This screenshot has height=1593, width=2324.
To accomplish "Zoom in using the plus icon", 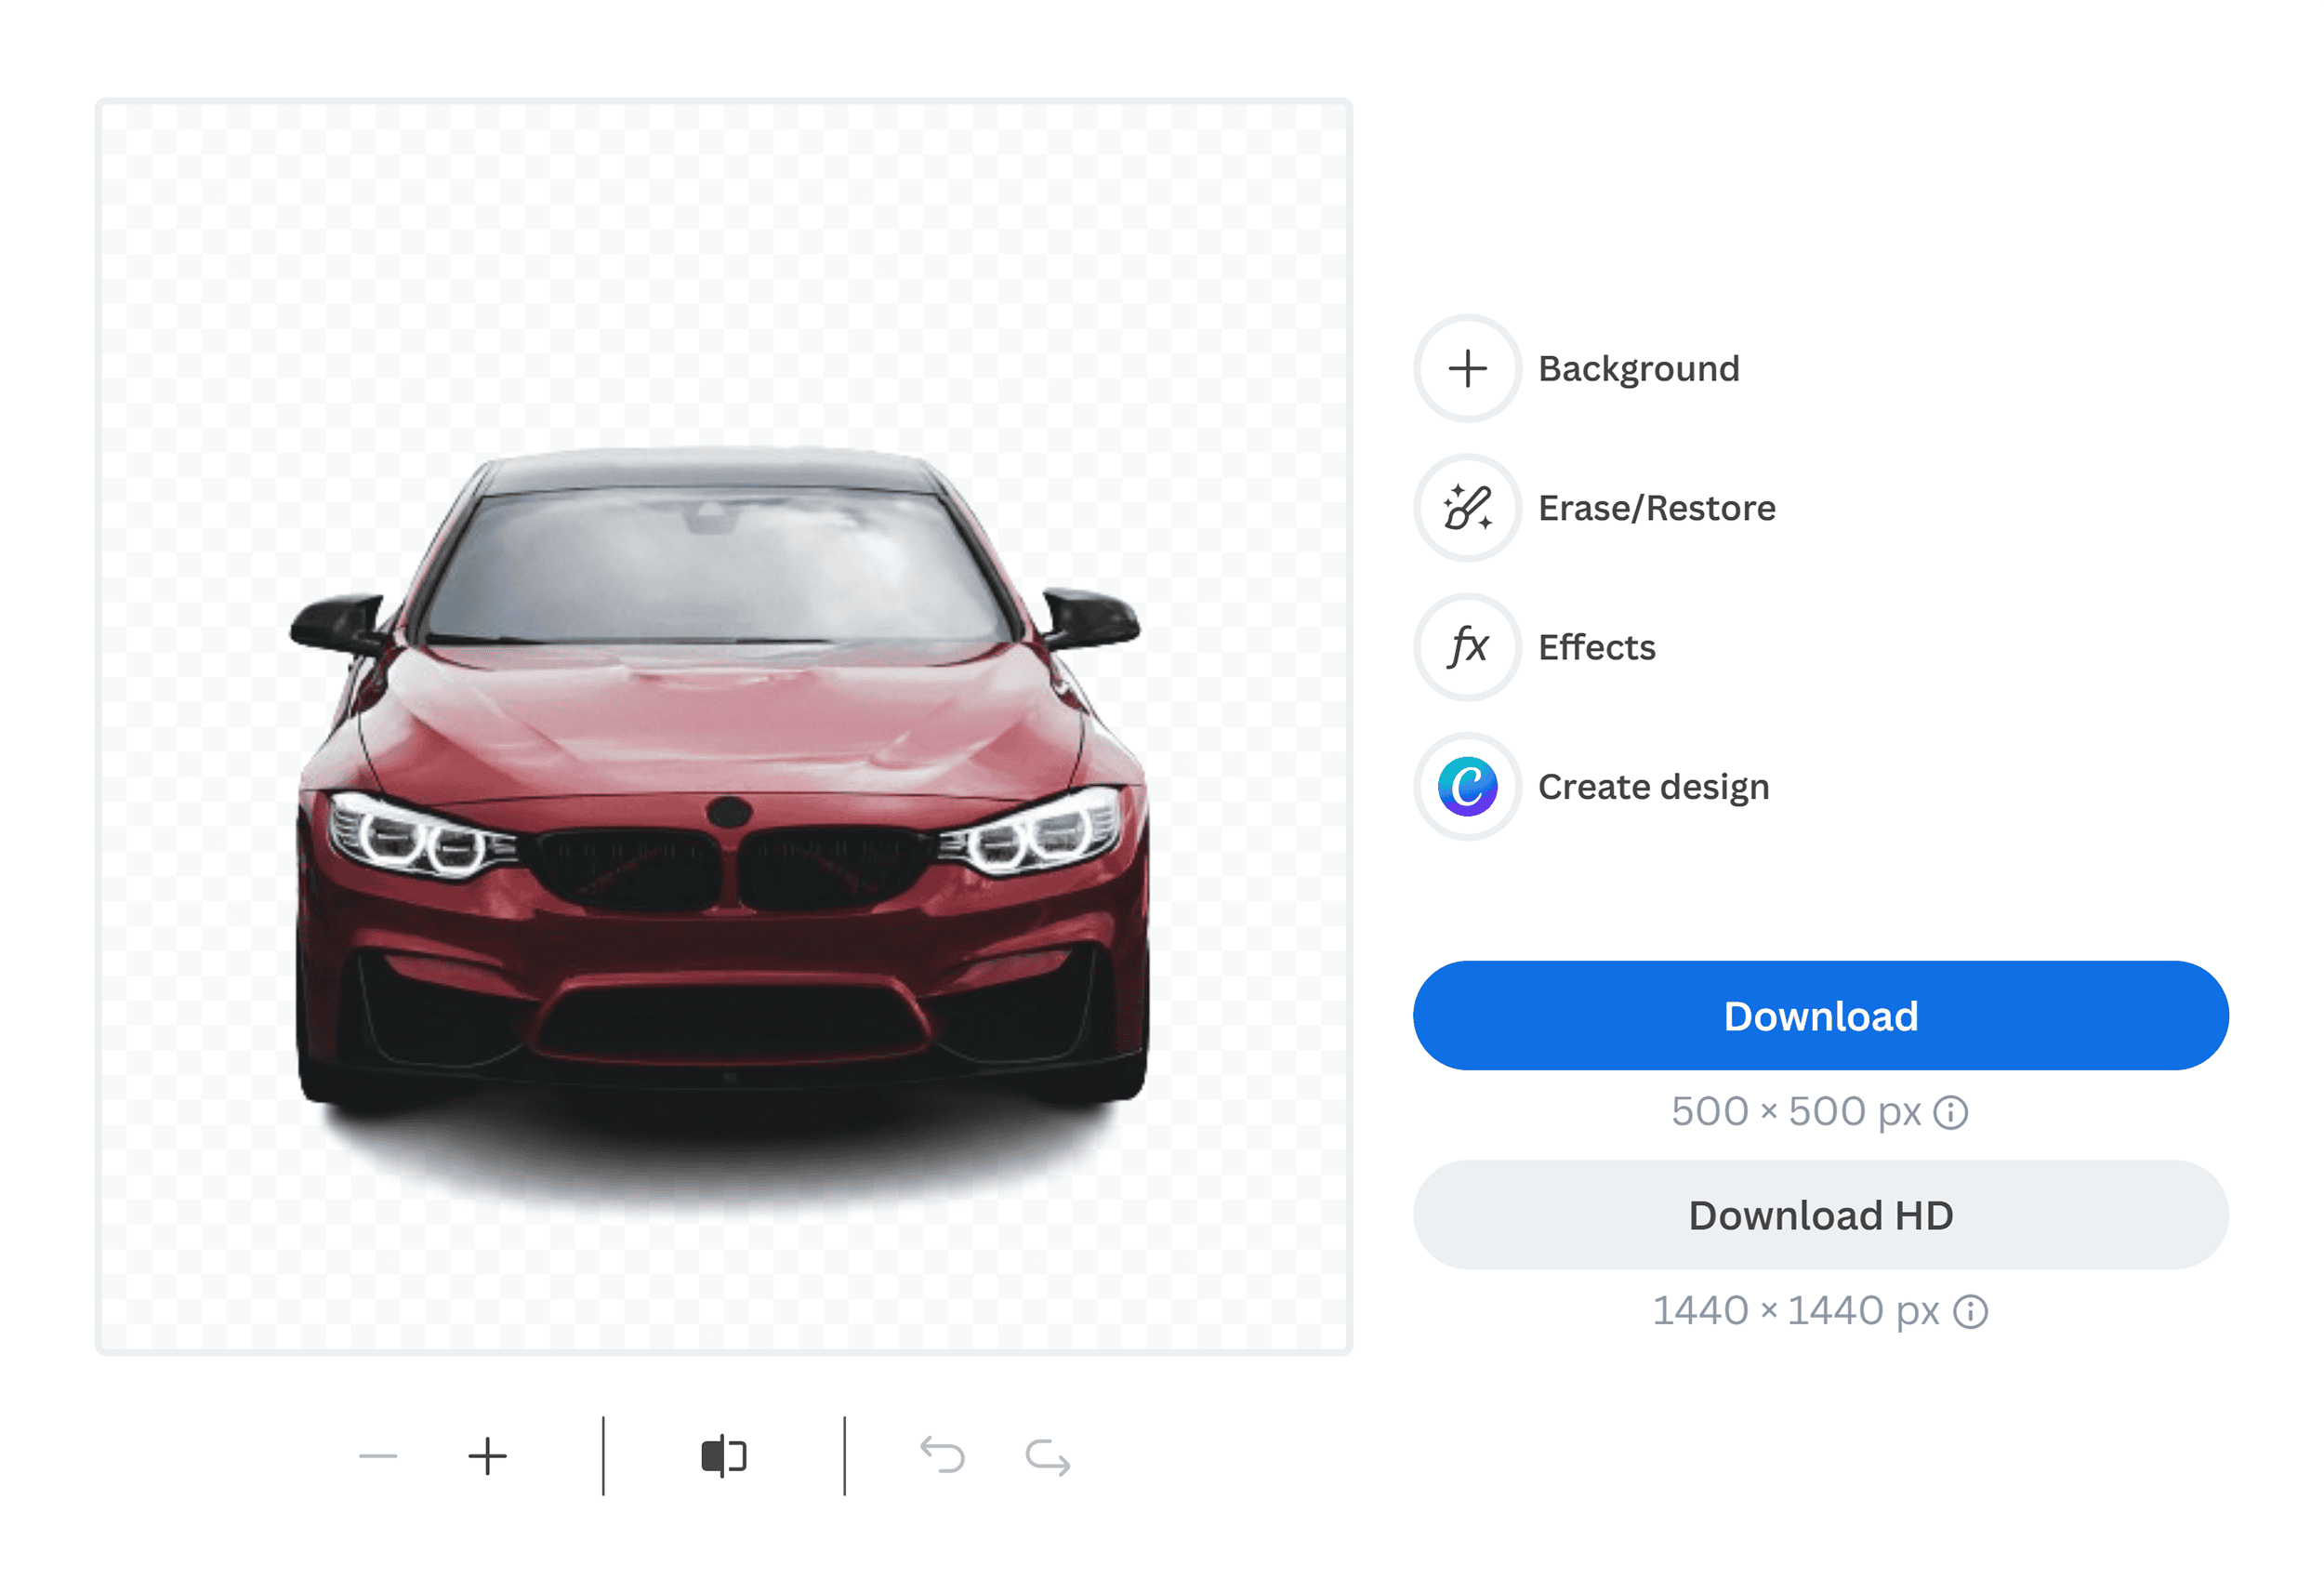I will [x=487, y=1456].
